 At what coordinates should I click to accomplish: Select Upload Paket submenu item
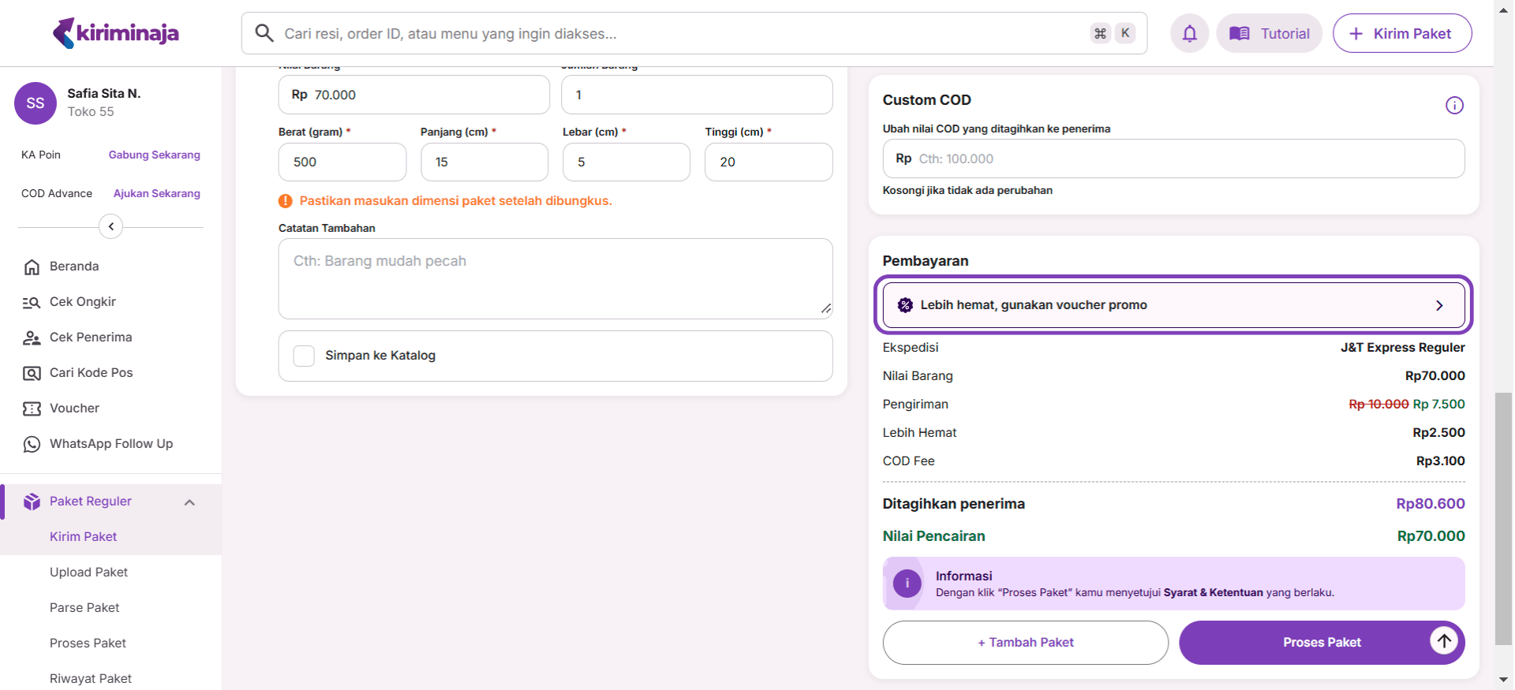(88, 573)
